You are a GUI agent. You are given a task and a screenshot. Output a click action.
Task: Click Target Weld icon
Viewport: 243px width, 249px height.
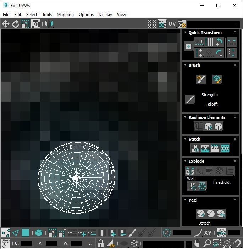192,186
